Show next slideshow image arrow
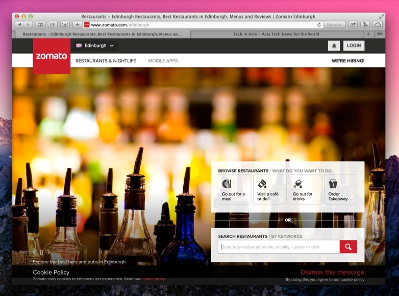This screenshot has width=399, height=296. pos(48,252)
